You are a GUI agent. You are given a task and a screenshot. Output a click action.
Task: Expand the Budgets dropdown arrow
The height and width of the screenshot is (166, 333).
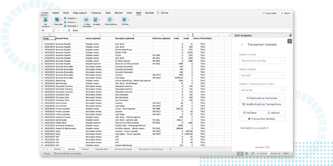pos(100,20)
